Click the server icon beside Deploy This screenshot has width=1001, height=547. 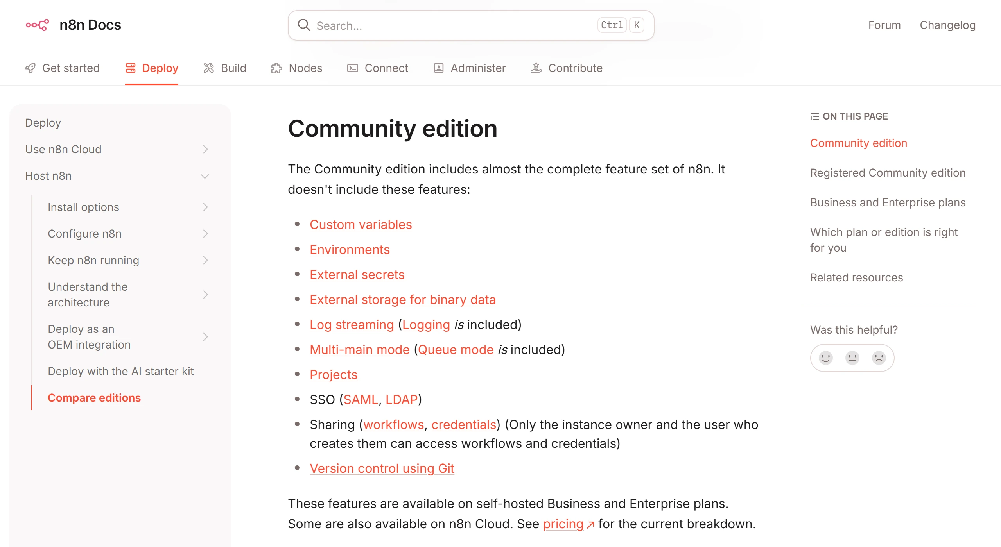click(x=130, y=68)
